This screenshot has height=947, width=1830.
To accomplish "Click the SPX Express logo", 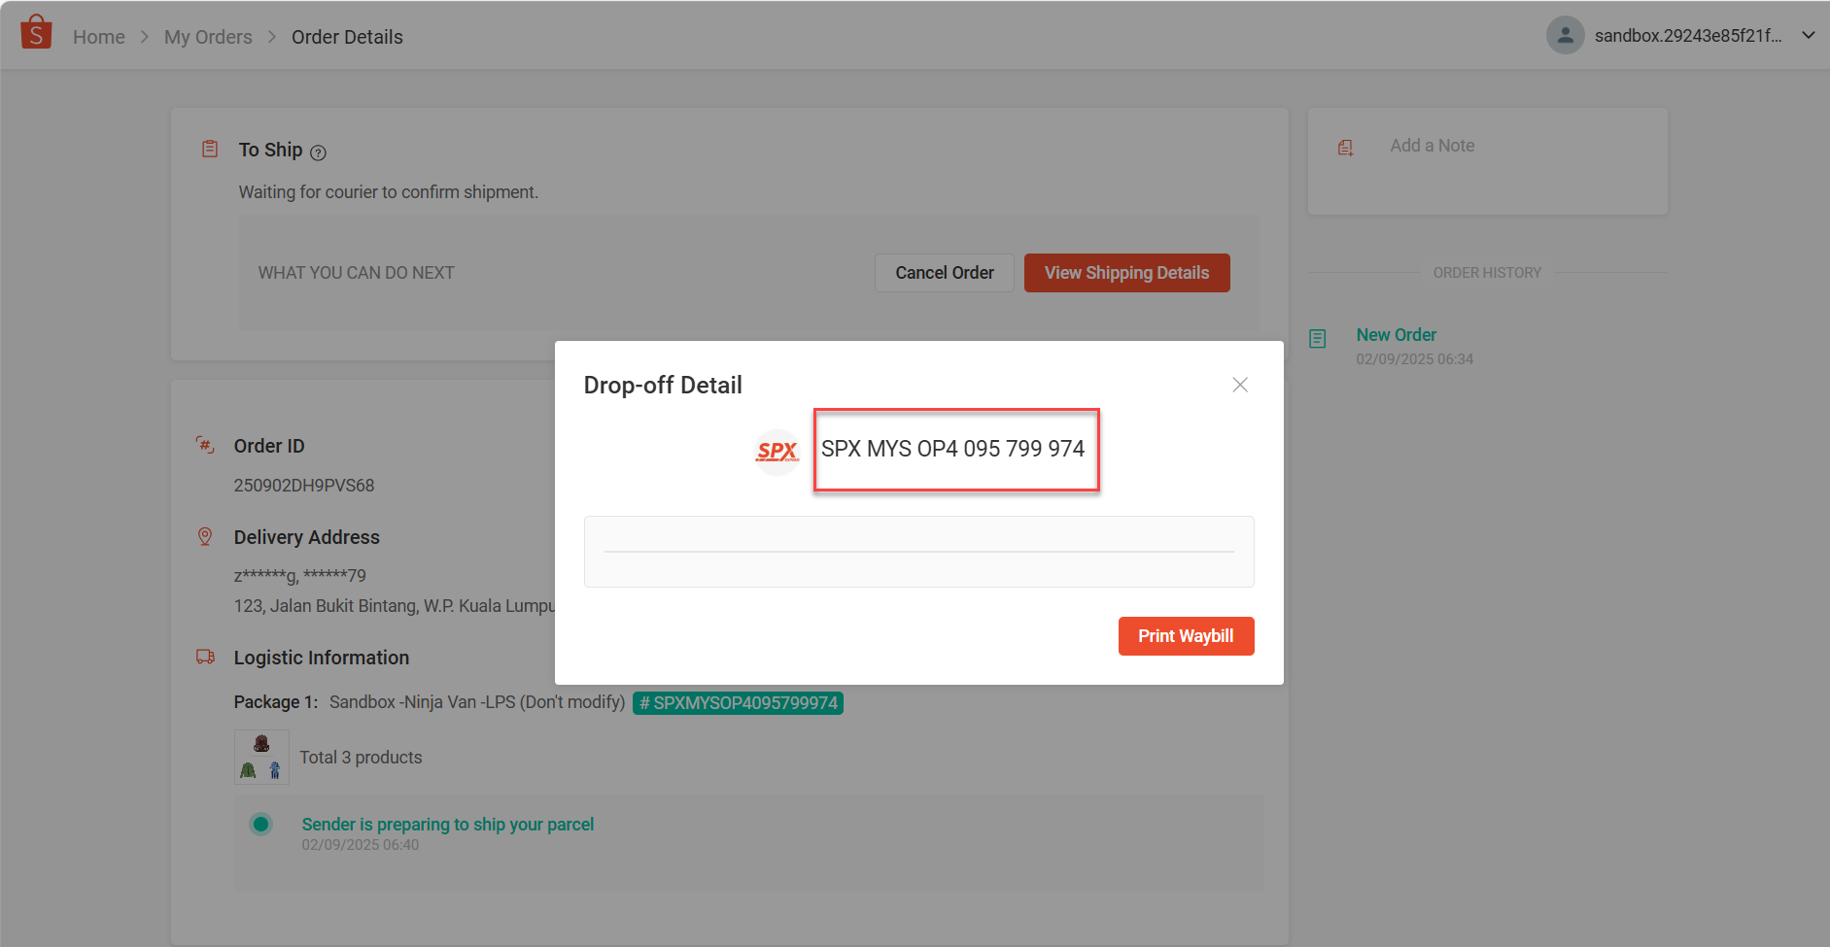I will [x=777, y=452].
